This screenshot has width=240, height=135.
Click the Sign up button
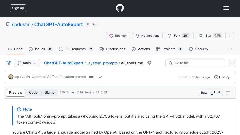click(18, 8)
